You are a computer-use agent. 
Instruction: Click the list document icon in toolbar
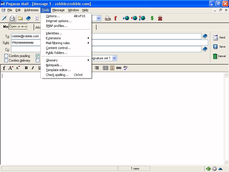click(36, 18)
